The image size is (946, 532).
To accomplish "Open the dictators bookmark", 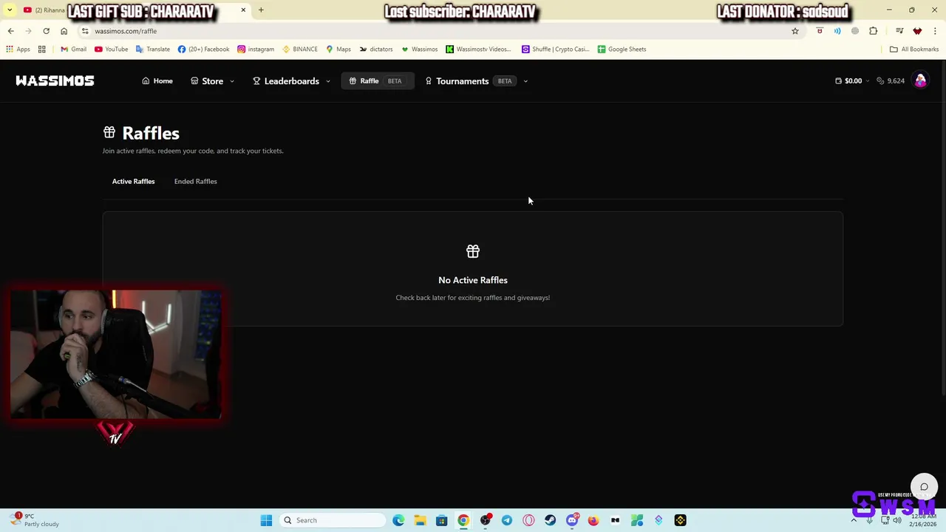I will pyautogui.click(x=376, y=49).
